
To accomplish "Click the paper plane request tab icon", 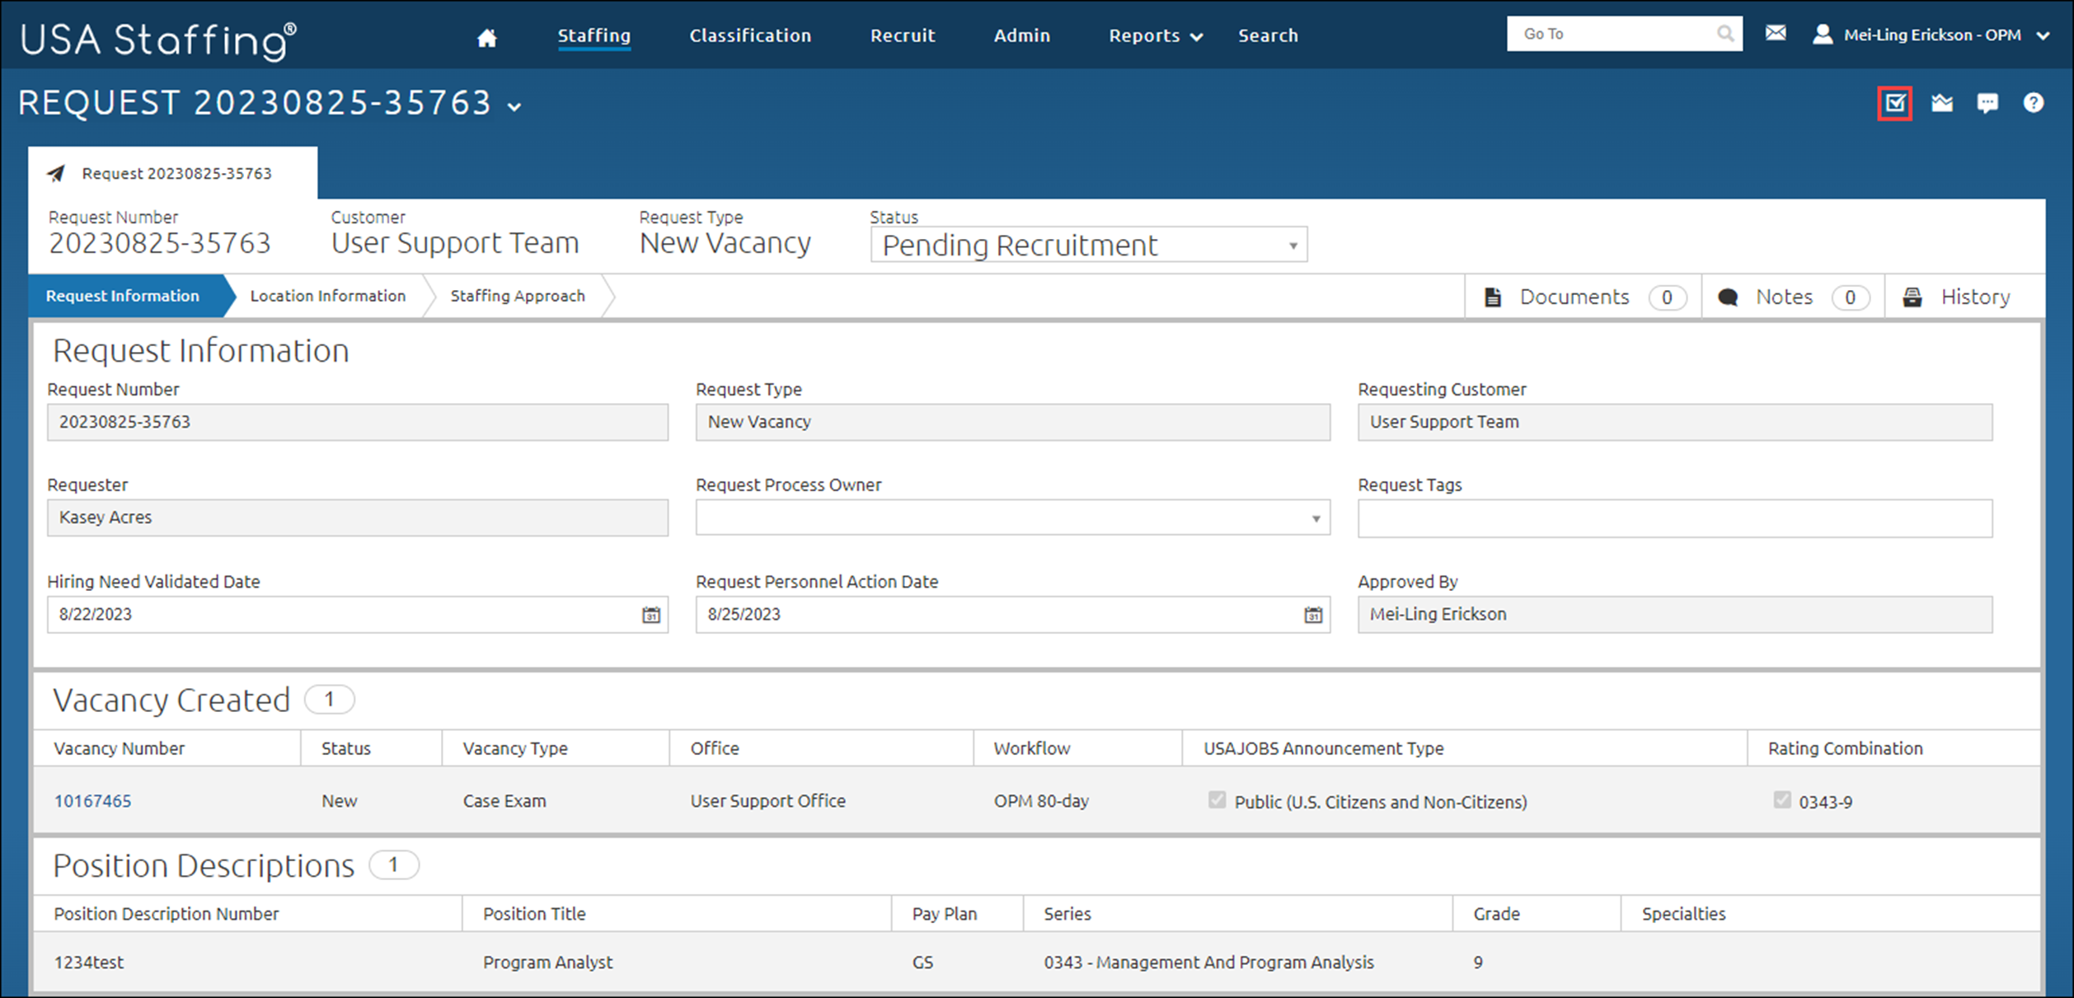I will coord(56,174).
